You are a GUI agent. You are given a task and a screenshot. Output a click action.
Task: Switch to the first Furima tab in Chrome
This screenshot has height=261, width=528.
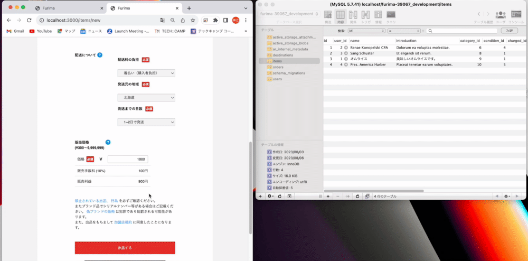tap(69, 8)
